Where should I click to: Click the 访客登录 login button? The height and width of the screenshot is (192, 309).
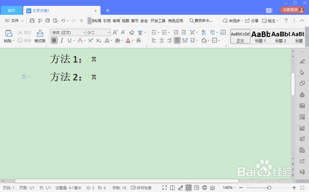click(291, 10)
